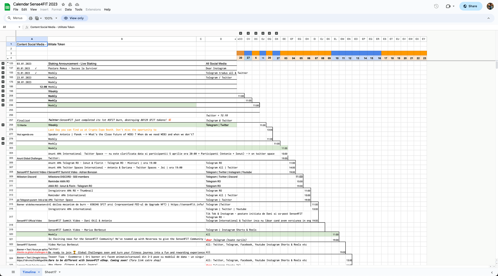
Task: Expand column group above column CO
Action: click(240, 33)
